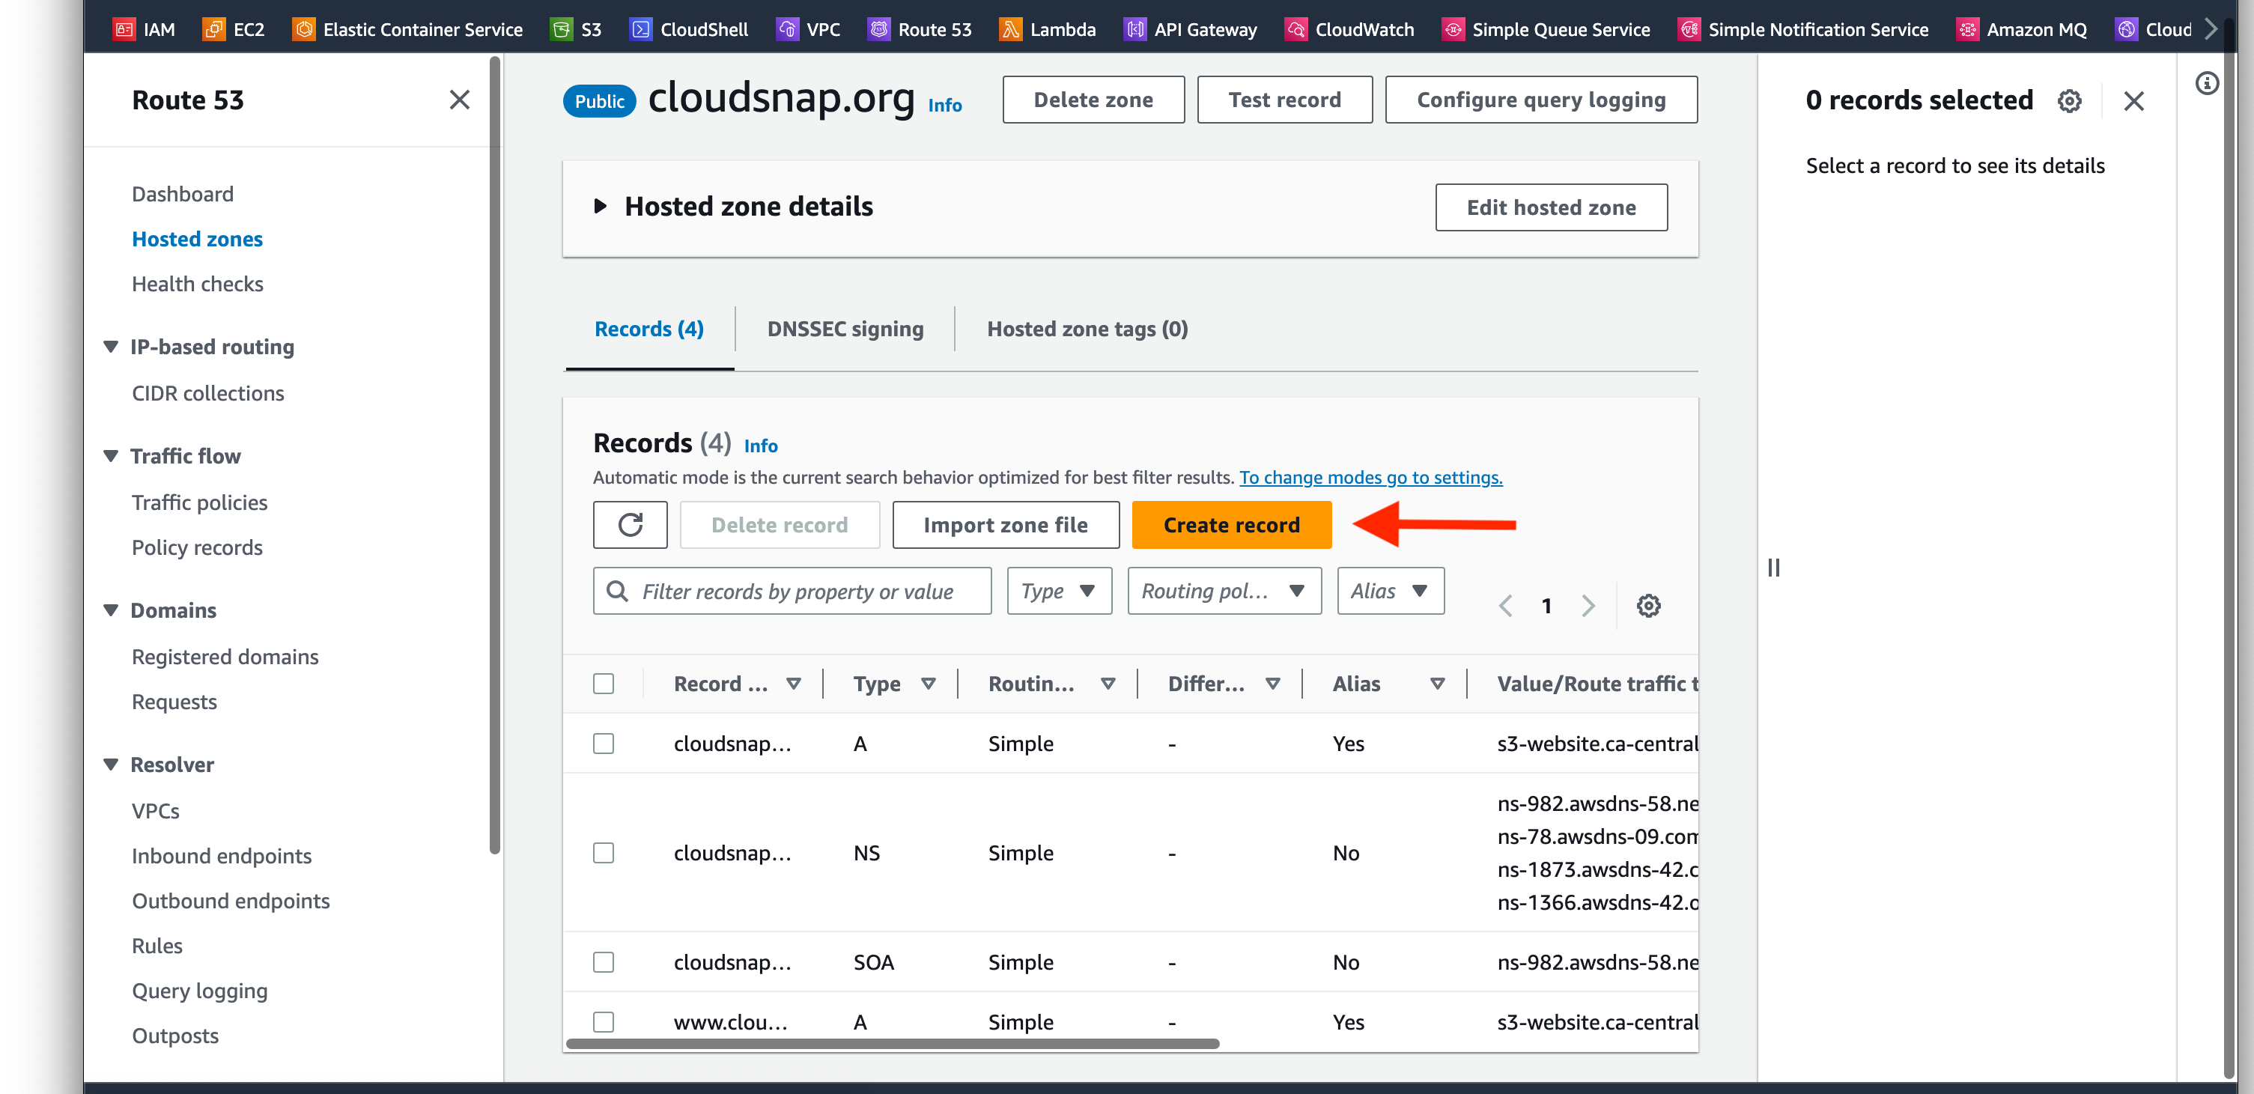Image resolution: width=2254 pixels, height=1094 pixels.
Task: Open Dashboard in the sidebar
Action: (x=183, y=193)
